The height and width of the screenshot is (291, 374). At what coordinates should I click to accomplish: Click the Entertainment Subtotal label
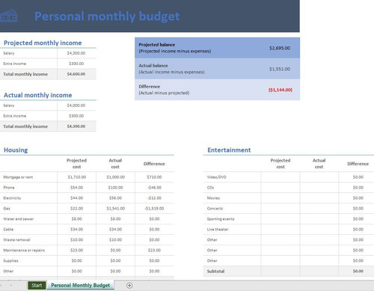coord(215,272)
